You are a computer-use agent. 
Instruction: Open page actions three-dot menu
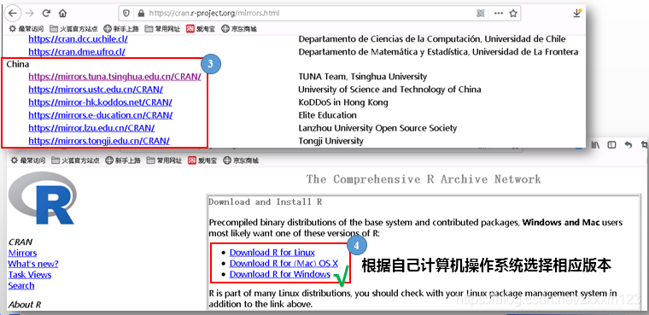click(x=499, y=14)
